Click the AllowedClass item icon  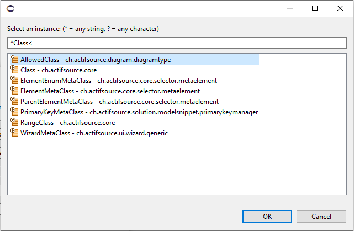pos(15,60)
